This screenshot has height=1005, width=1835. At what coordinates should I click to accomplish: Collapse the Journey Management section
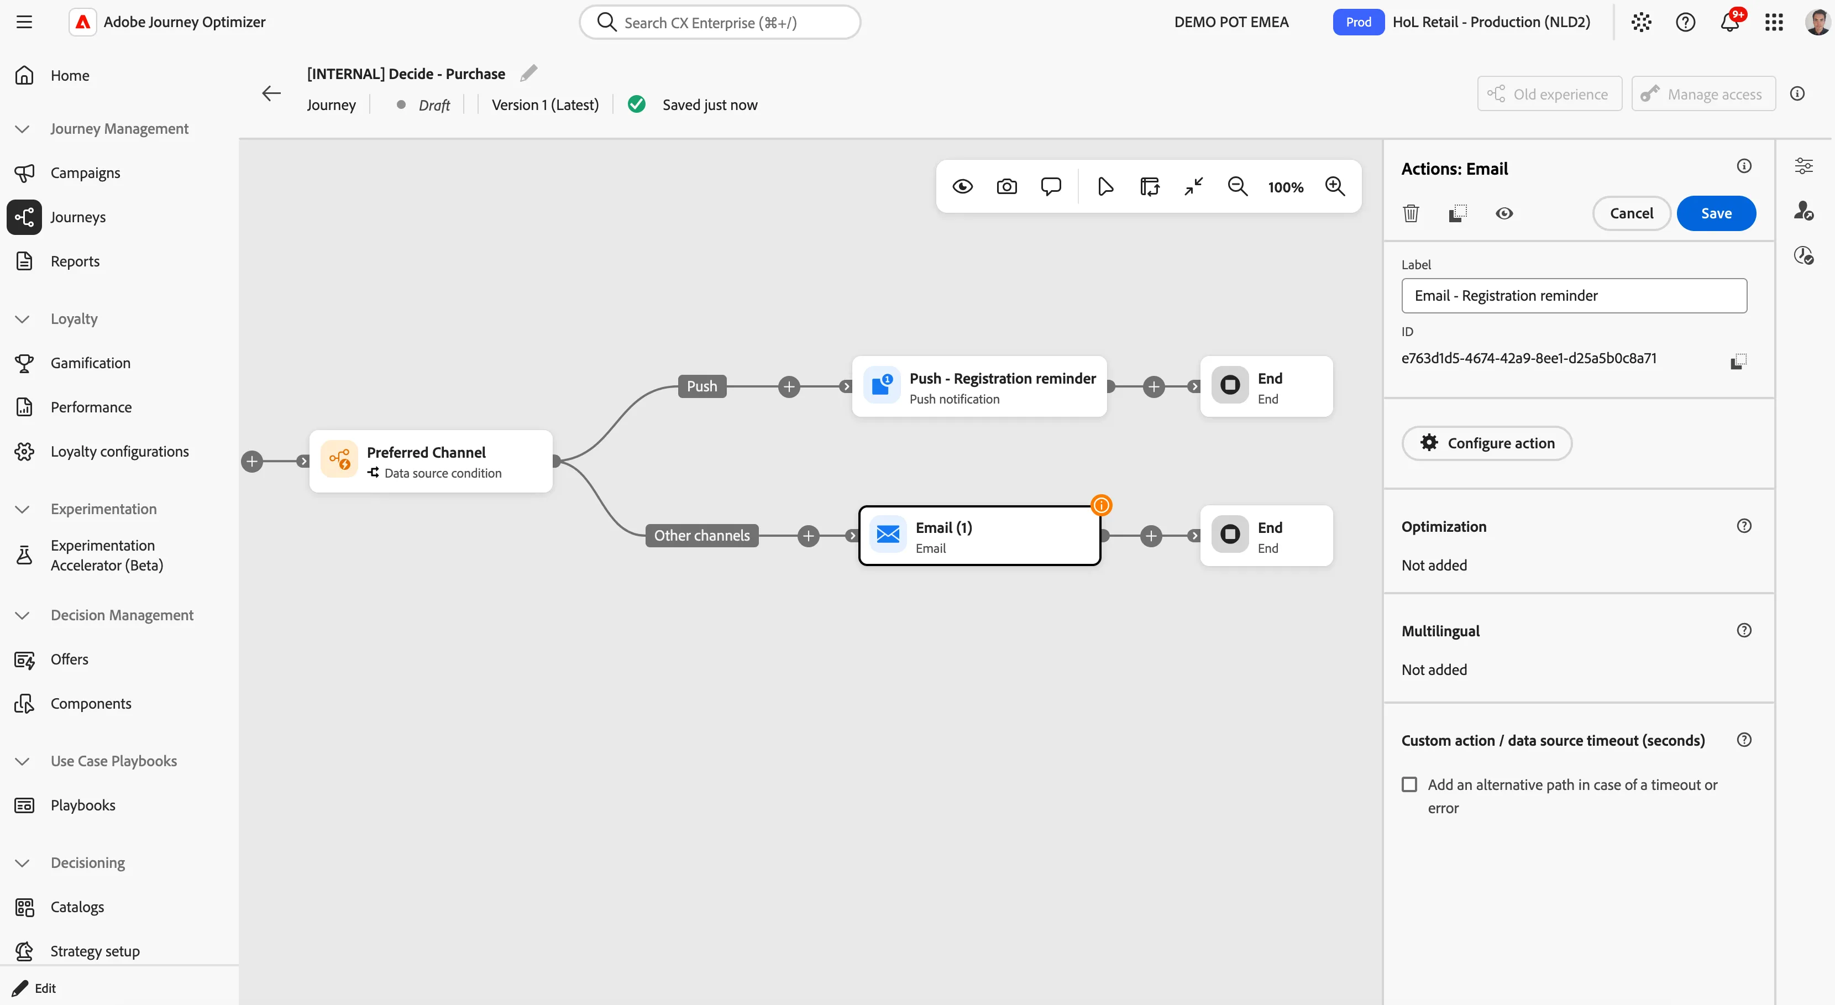pyautogui.click(x=22, y=129)
